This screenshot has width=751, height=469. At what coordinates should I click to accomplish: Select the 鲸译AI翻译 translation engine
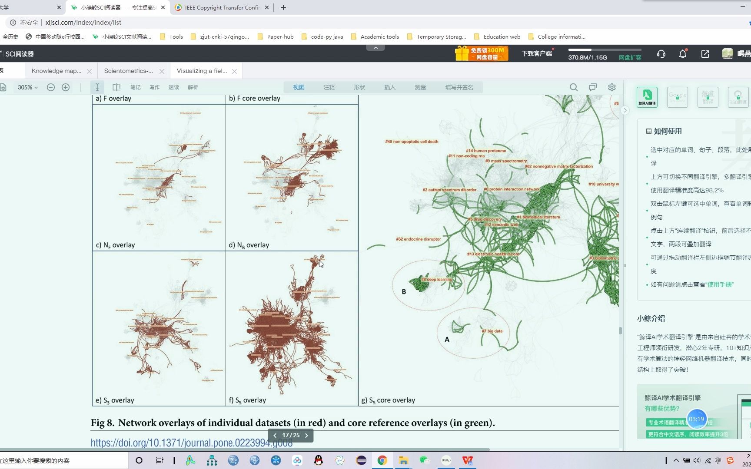click(647, 97)
